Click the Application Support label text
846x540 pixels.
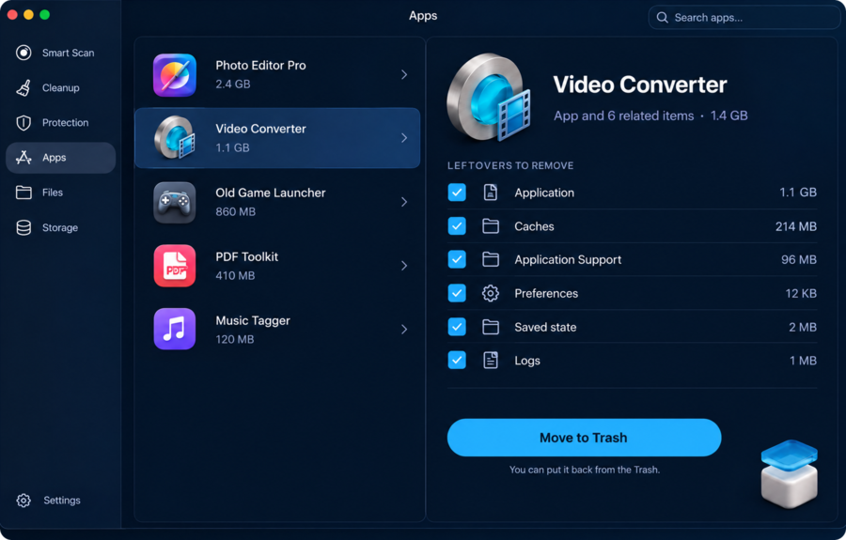pyautogui.click(x=568, y=260)
